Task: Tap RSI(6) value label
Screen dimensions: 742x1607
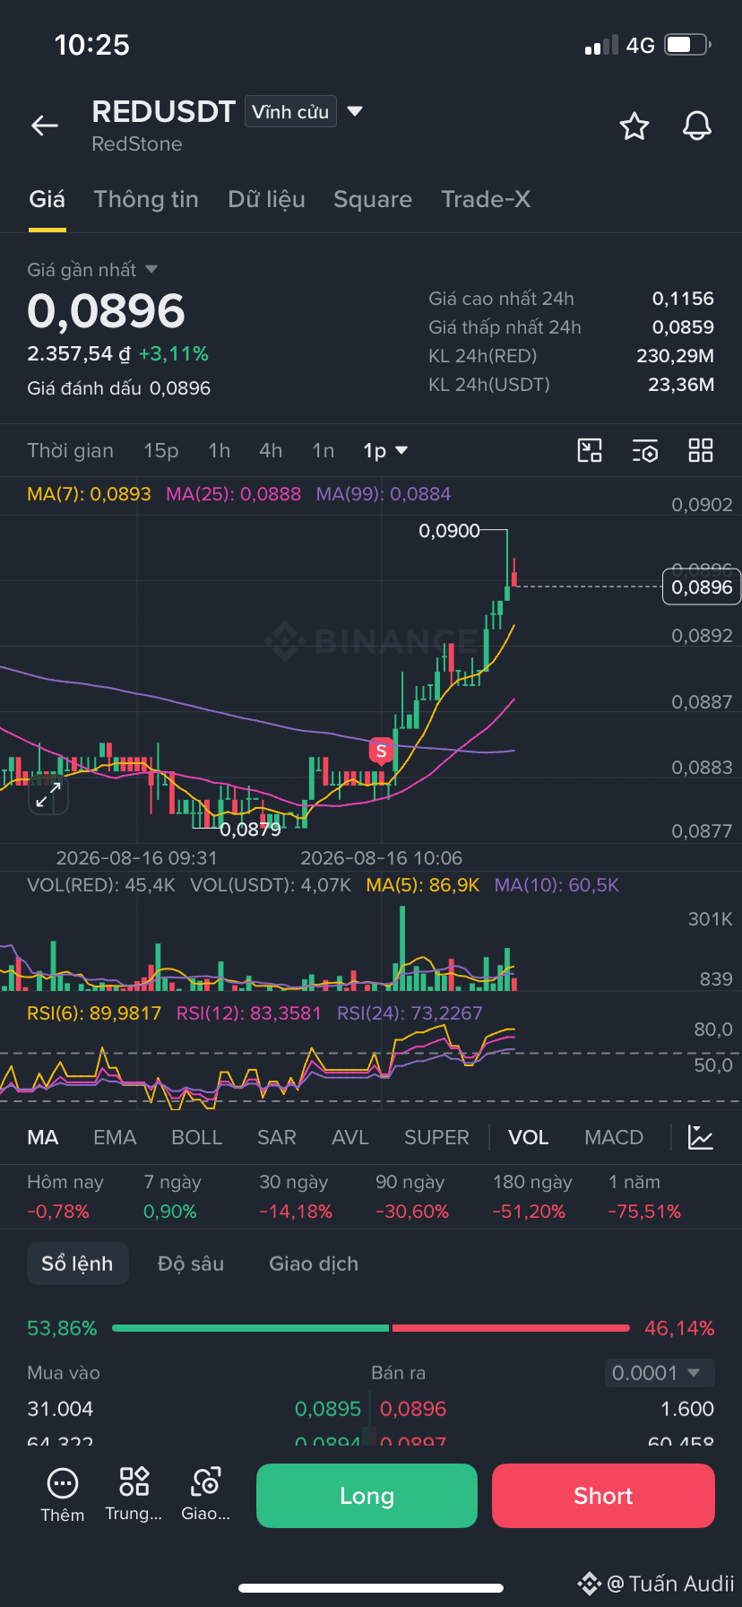Action: click(x=94, y=1013)
